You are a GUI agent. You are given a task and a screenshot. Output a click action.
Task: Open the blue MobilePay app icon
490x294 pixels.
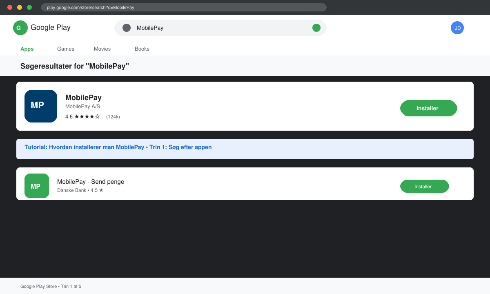[41, 106]
